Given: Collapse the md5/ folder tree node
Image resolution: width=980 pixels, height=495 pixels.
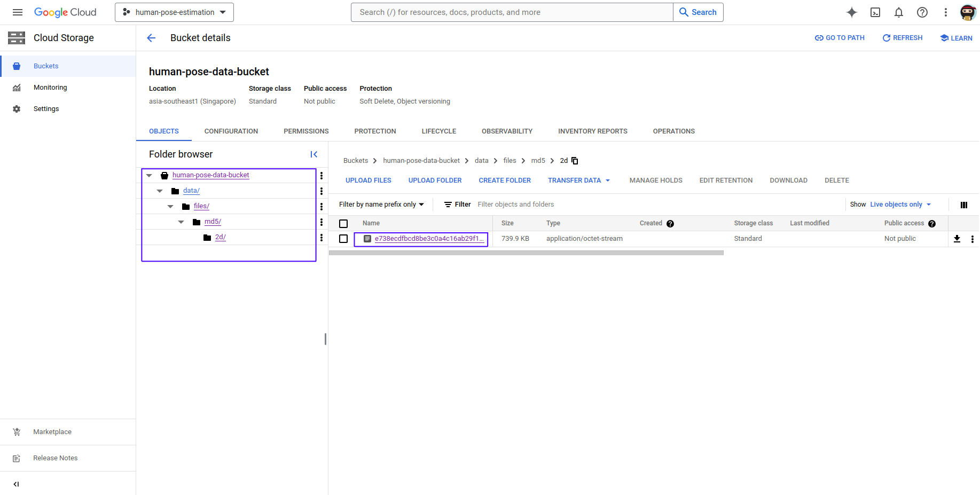Looking at the screenshot, I should 181,222.
